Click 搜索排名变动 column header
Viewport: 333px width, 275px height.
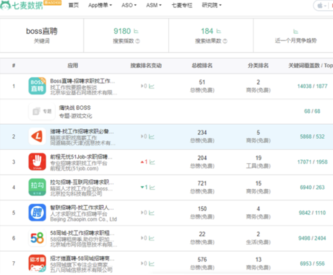[146, 65]
